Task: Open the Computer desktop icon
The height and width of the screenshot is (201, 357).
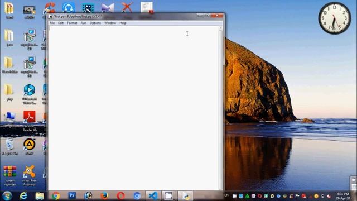Action: point(10,119)
